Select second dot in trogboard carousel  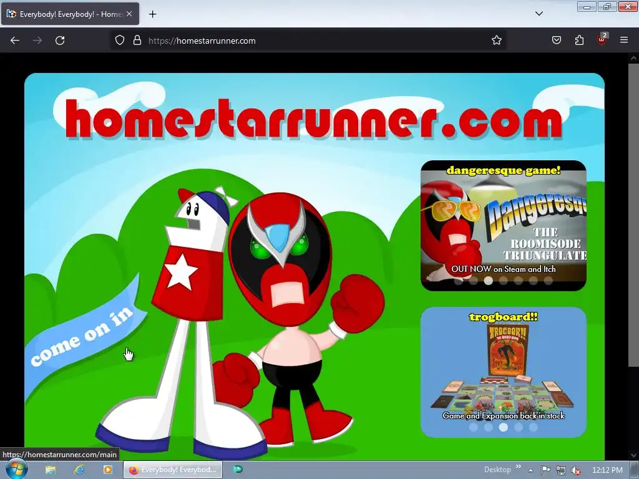pos(488,427)
